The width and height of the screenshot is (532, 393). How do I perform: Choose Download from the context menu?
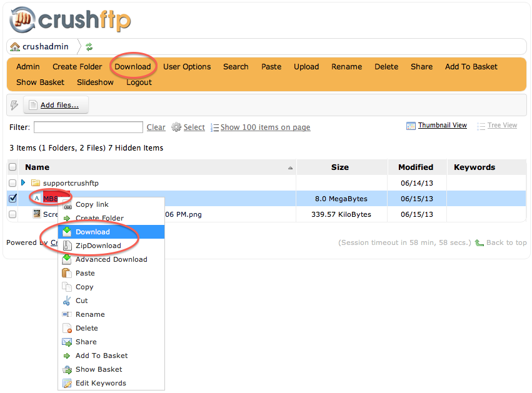coord(111,232)
